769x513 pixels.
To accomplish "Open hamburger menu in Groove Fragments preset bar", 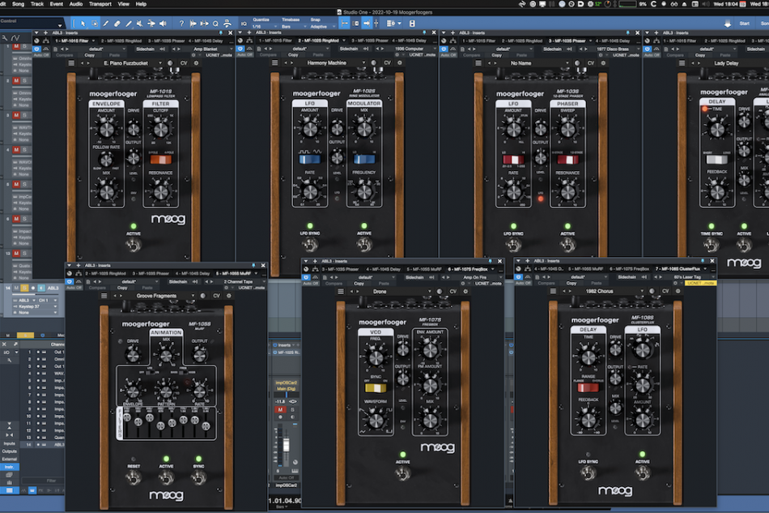I will [104, 296].
